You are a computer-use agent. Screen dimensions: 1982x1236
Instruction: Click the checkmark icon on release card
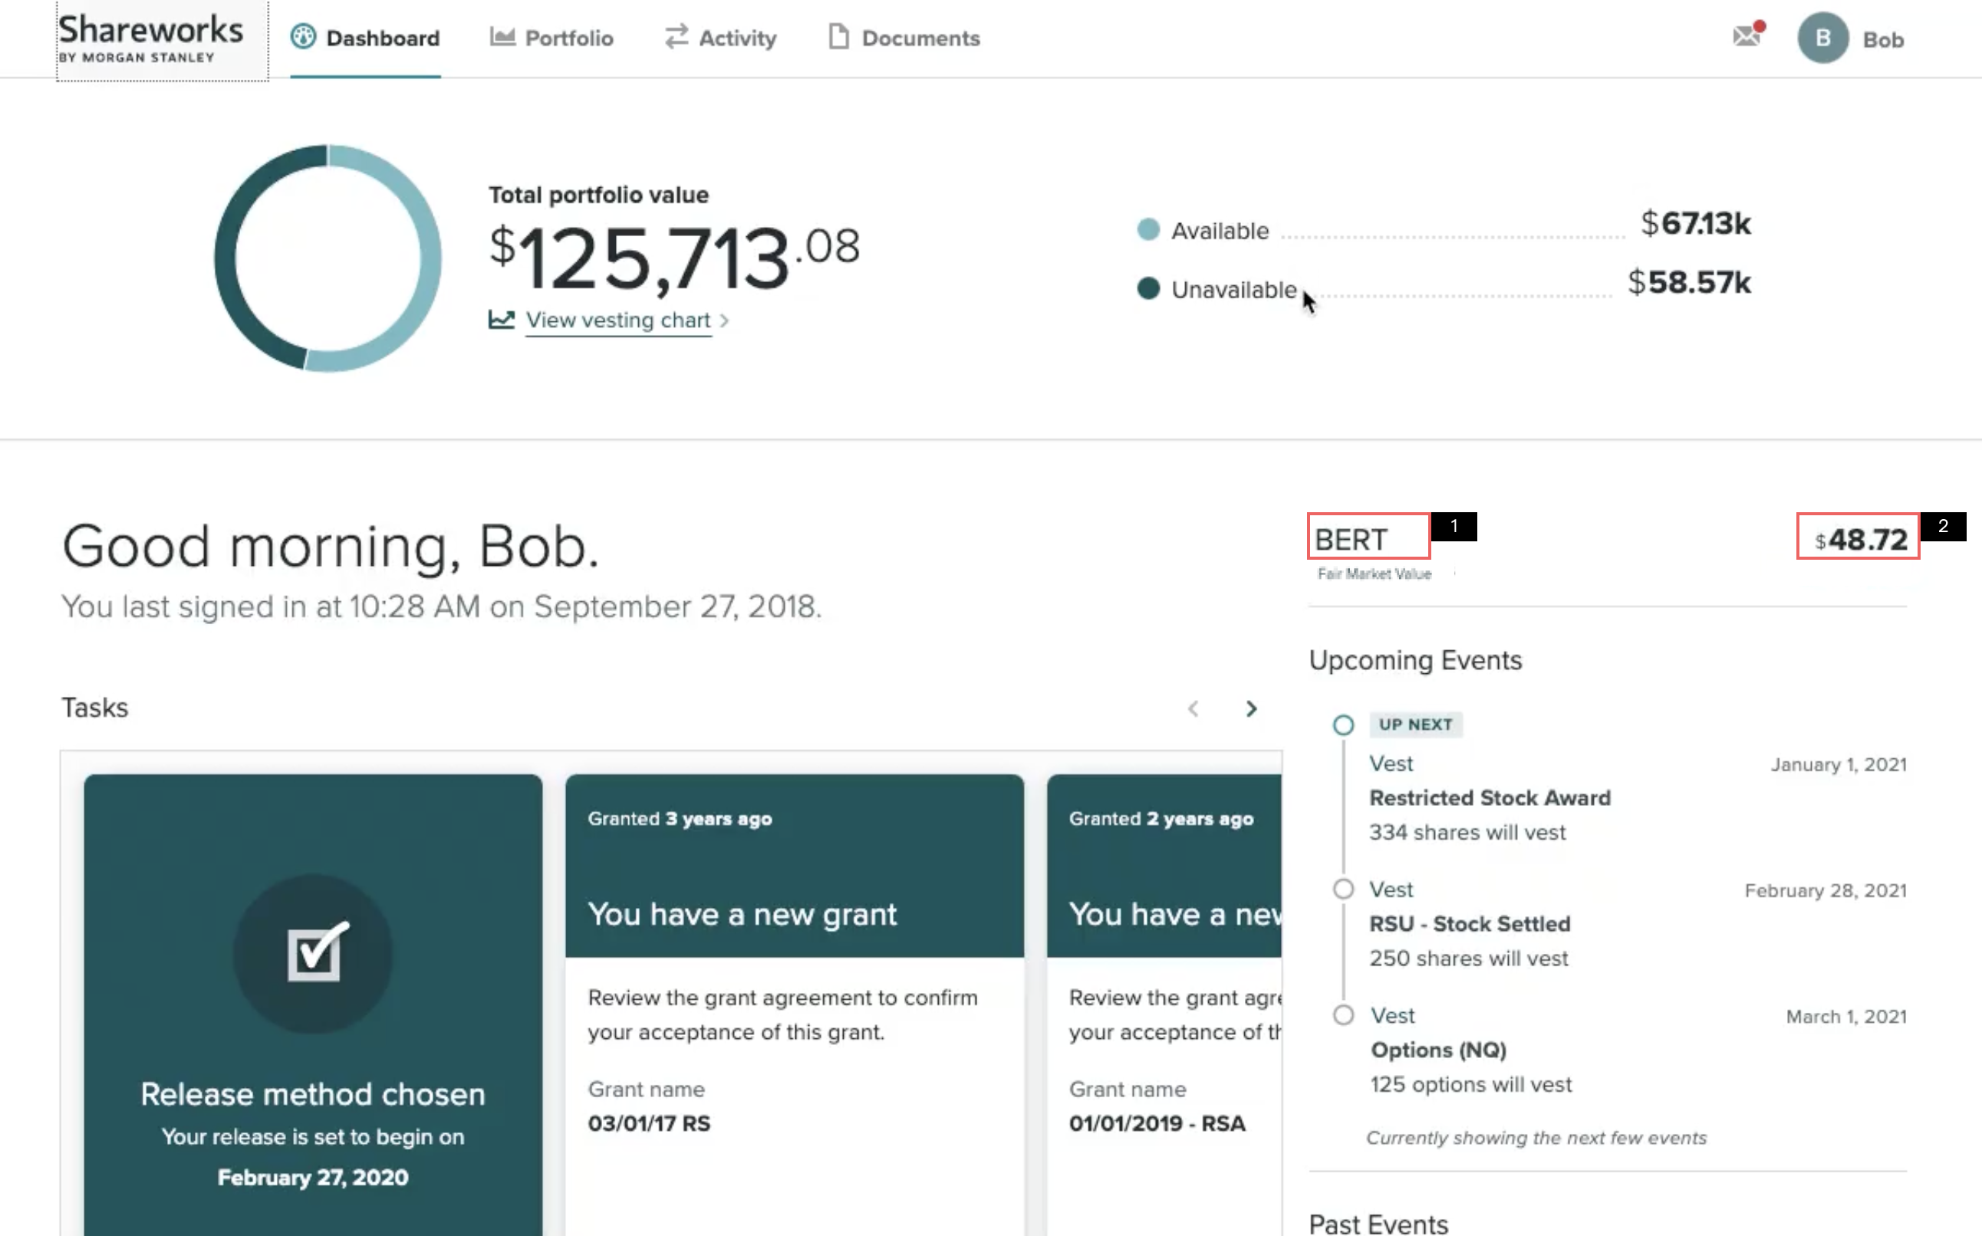tap(314, 952)
